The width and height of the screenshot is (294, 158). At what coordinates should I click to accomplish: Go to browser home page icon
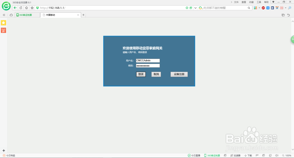click(x=26, y=8)
